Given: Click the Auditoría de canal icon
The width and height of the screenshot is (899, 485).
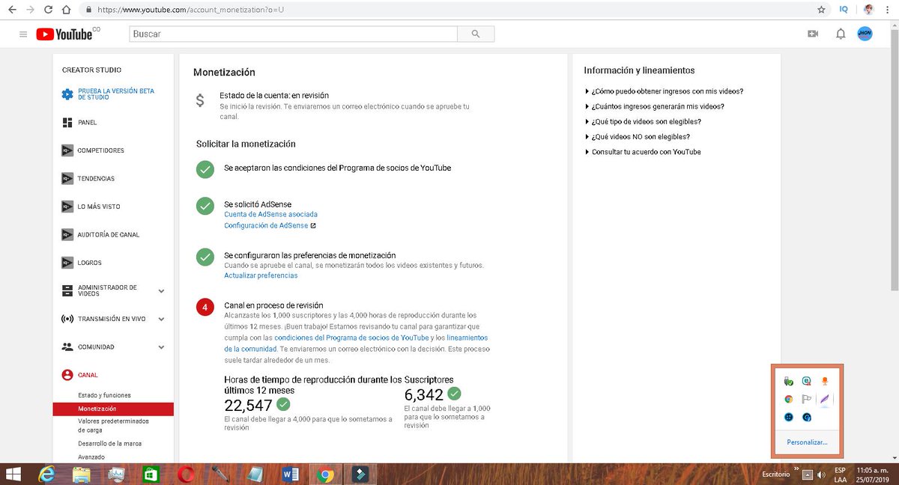Looking at the screenshot, I should click(x=67, y=235).
